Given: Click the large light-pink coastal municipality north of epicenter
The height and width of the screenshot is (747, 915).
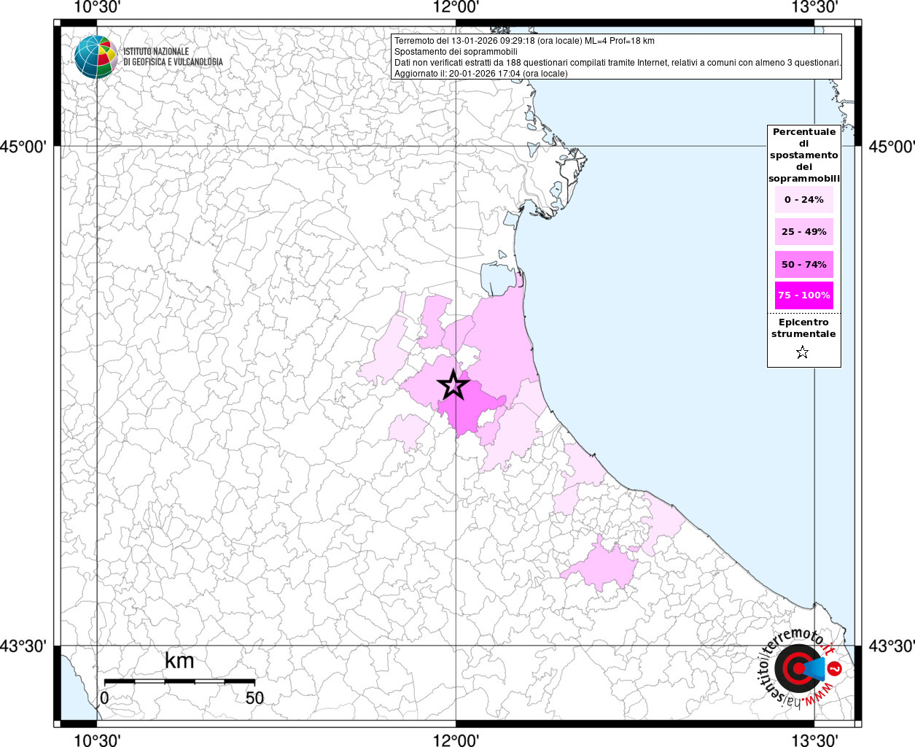Looking at the screenshot, I should (502, 343).
